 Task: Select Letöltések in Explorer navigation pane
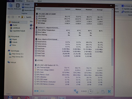click(15, 28)
